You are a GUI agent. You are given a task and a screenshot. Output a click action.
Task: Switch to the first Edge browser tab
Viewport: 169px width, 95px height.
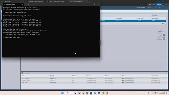[x=15, y=1]
